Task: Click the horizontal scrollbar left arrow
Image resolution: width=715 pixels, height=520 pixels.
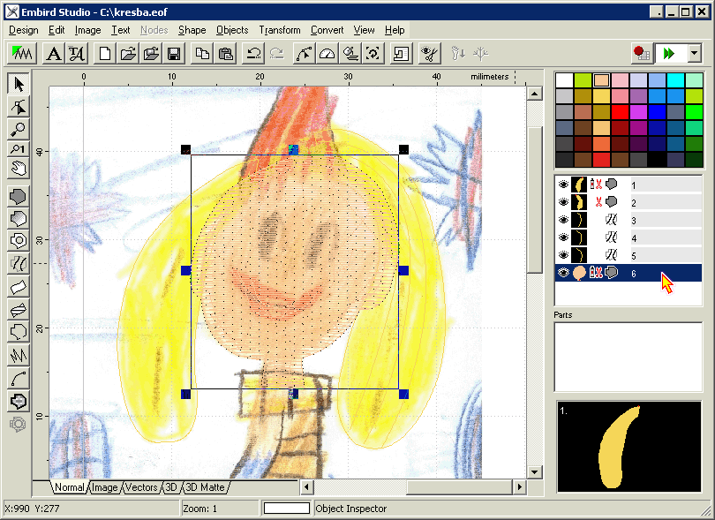Action: [x=306, y=487]
